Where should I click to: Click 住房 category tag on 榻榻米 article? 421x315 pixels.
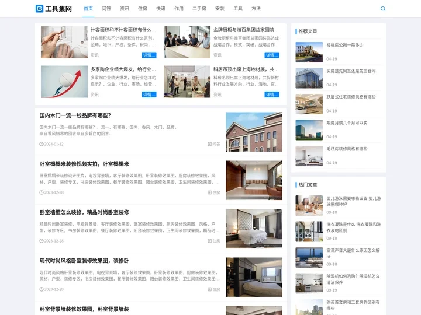(x=214, y=192)
